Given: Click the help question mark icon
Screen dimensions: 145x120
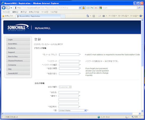Looking at the screenshot, I should 141,16.
